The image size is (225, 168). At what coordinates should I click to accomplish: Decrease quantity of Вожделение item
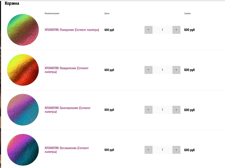point(148,70)
